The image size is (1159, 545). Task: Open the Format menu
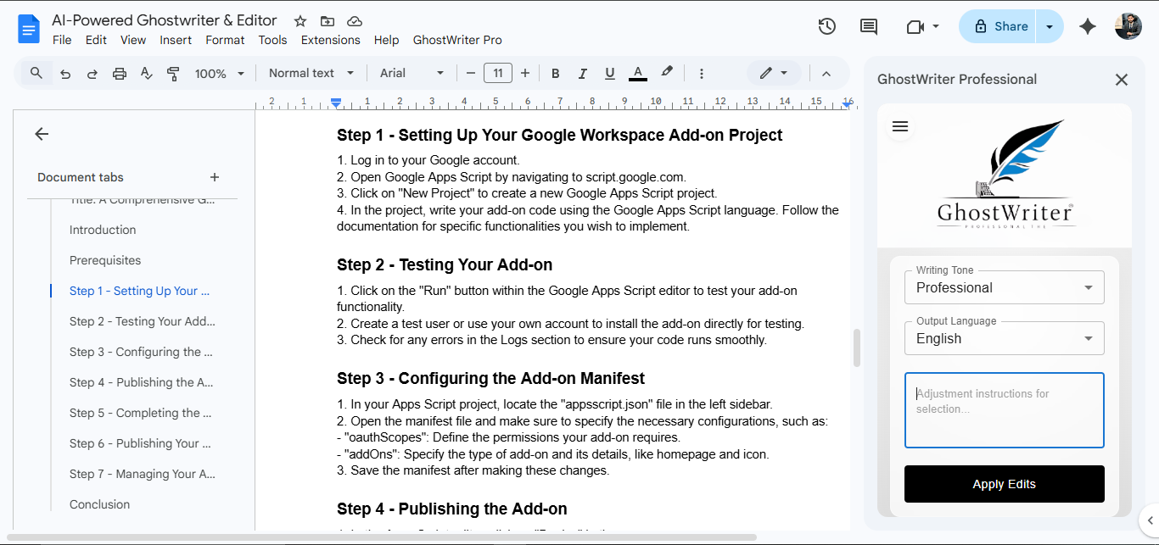pos(225,39)
